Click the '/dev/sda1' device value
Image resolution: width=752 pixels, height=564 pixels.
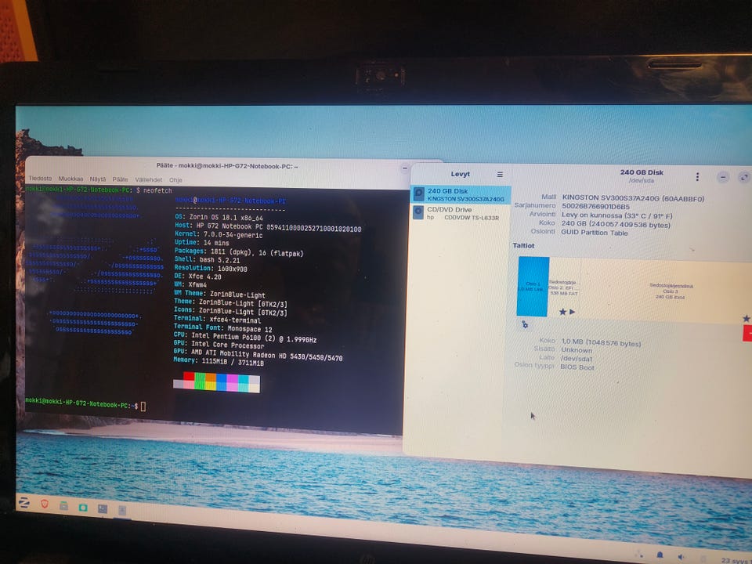coord(577,358)
